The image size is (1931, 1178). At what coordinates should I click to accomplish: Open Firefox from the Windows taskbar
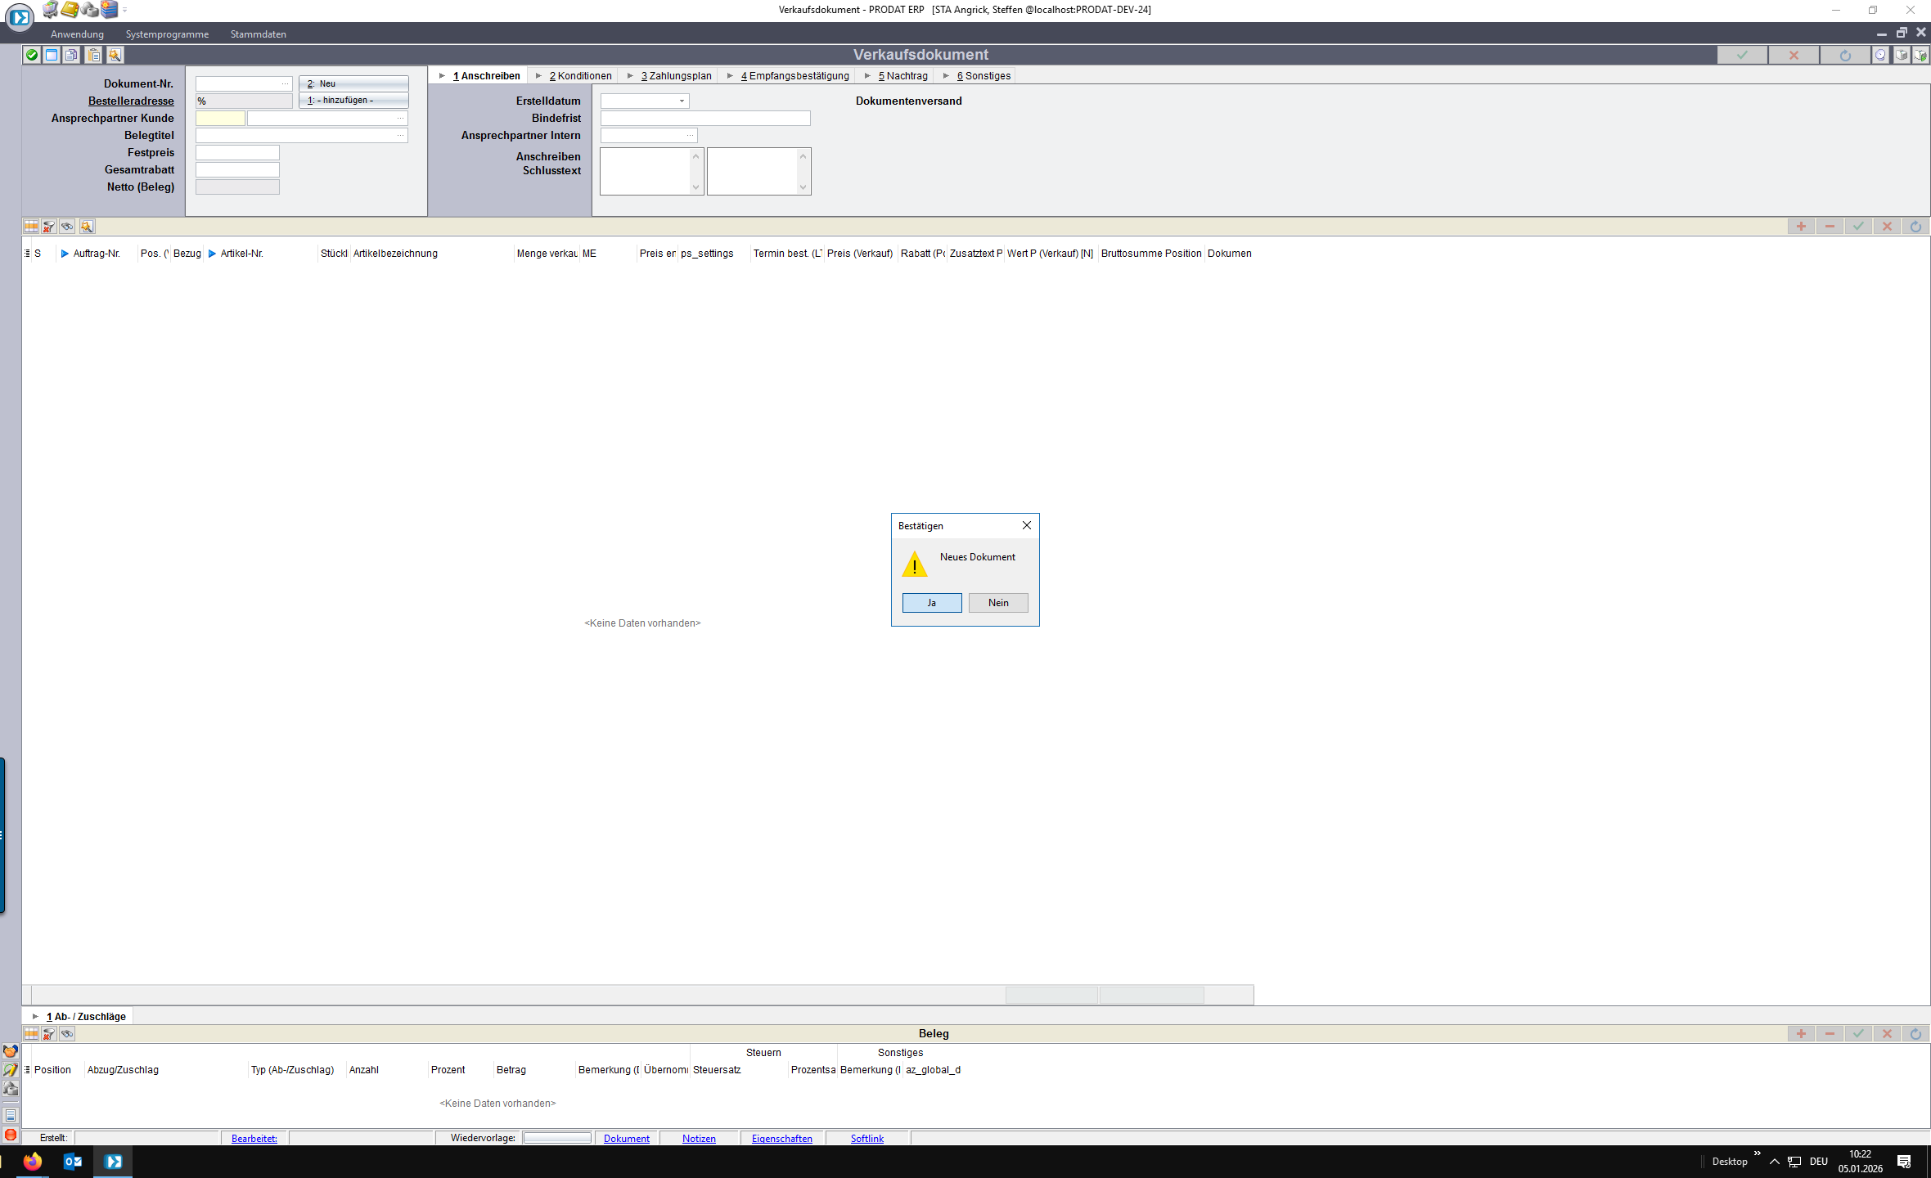32,1162
